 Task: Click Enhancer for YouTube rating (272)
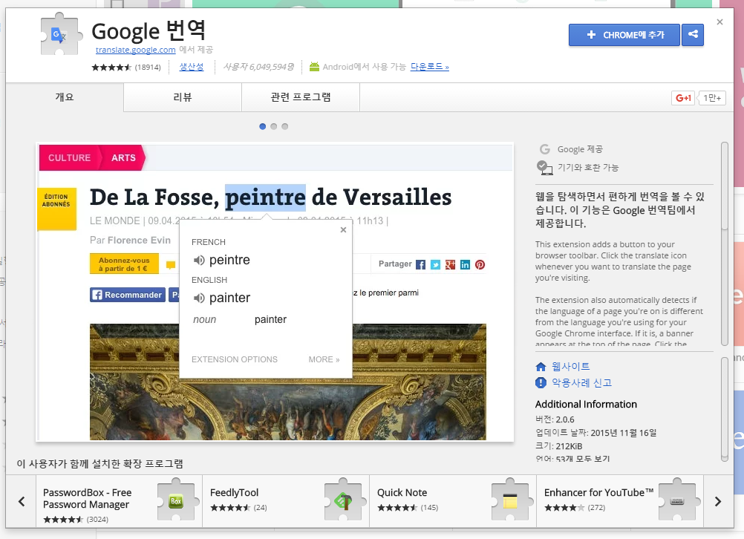575,508
